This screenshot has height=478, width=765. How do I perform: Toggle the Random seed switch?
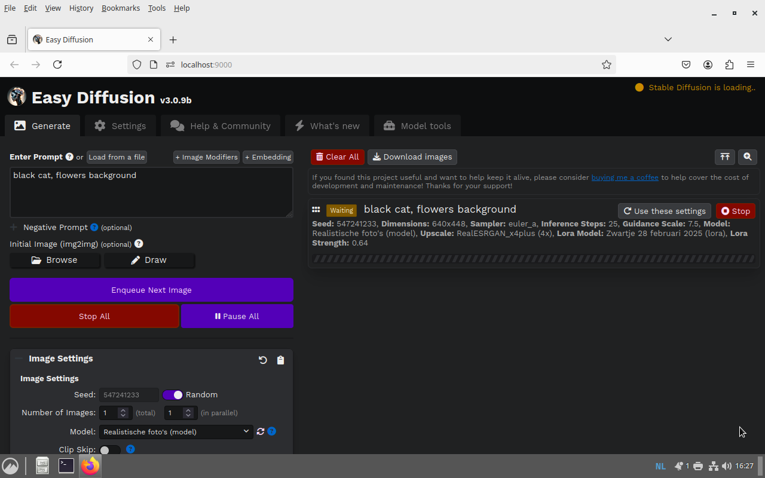pos(173,395)
